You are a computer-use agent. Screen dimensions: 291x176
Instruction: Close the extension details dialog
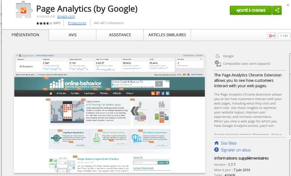[x=288, y=5]
